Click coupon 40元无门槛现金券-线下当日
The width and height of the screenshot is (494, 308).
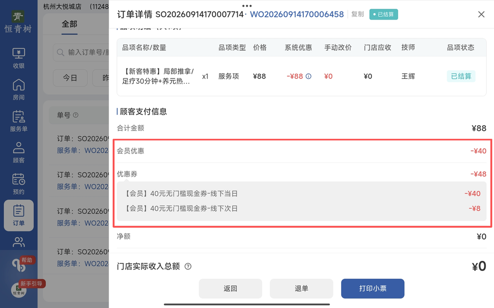181,193
